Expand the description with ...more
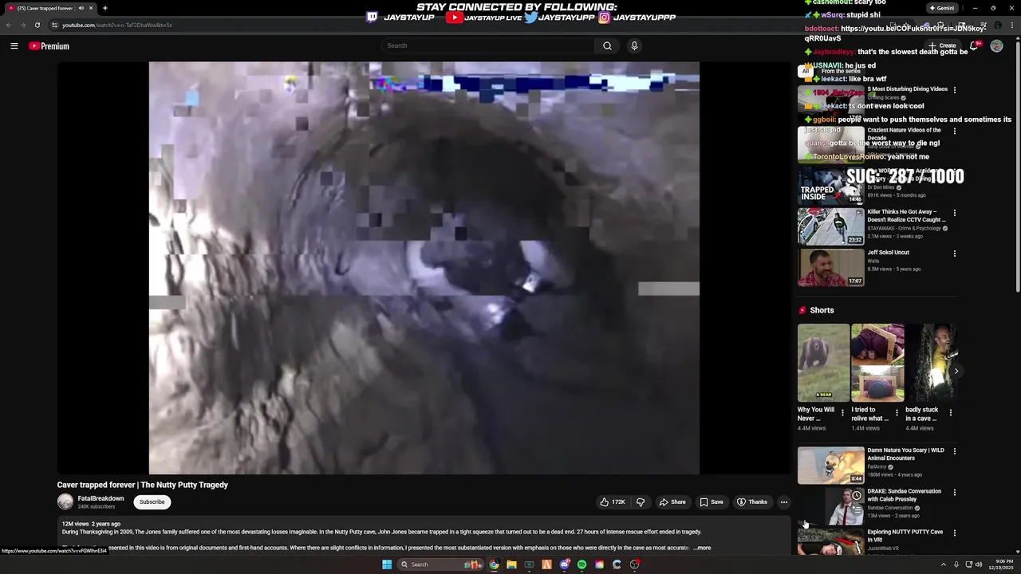1021x574 pixels. pyautogui.click(x=702, y=548)
